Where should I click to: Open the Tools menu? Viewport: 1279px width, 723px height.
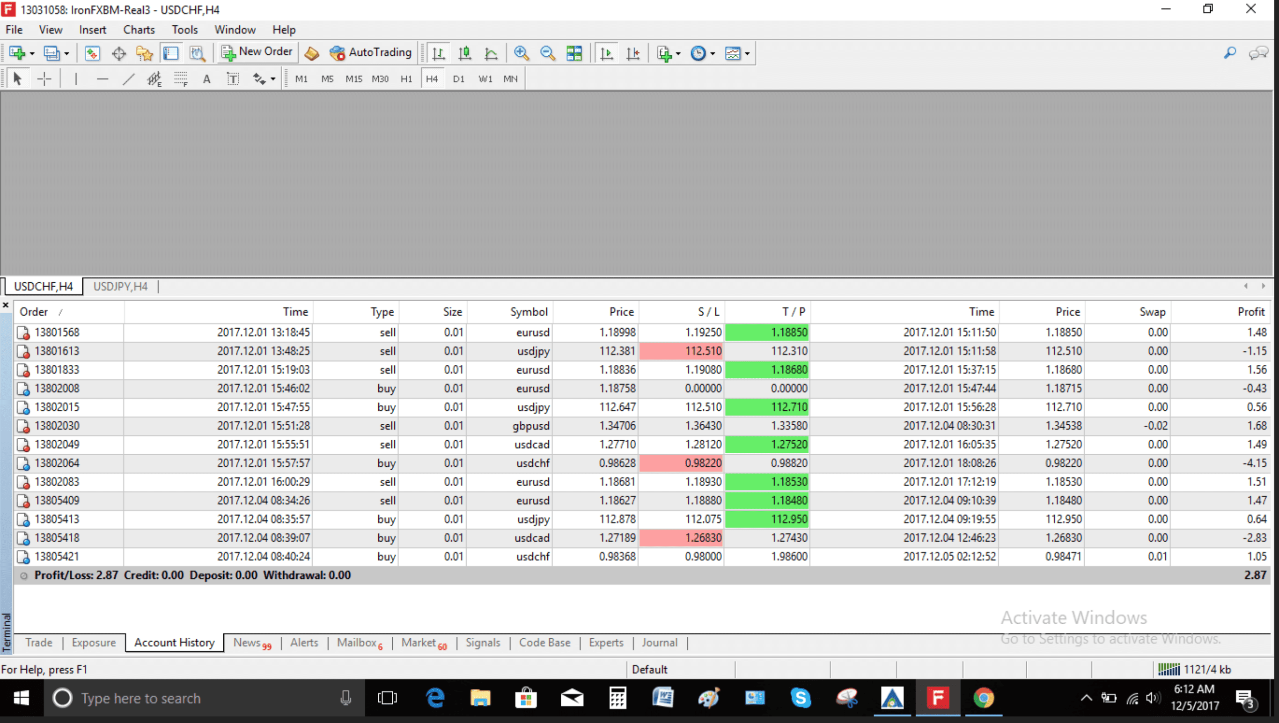185,30
